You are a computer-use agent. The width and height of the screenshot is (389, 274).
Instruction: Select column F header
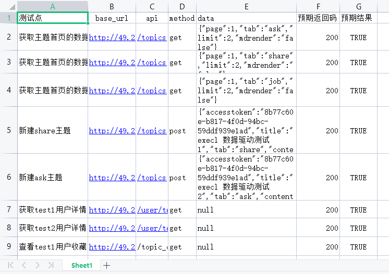tap(318, 6)
